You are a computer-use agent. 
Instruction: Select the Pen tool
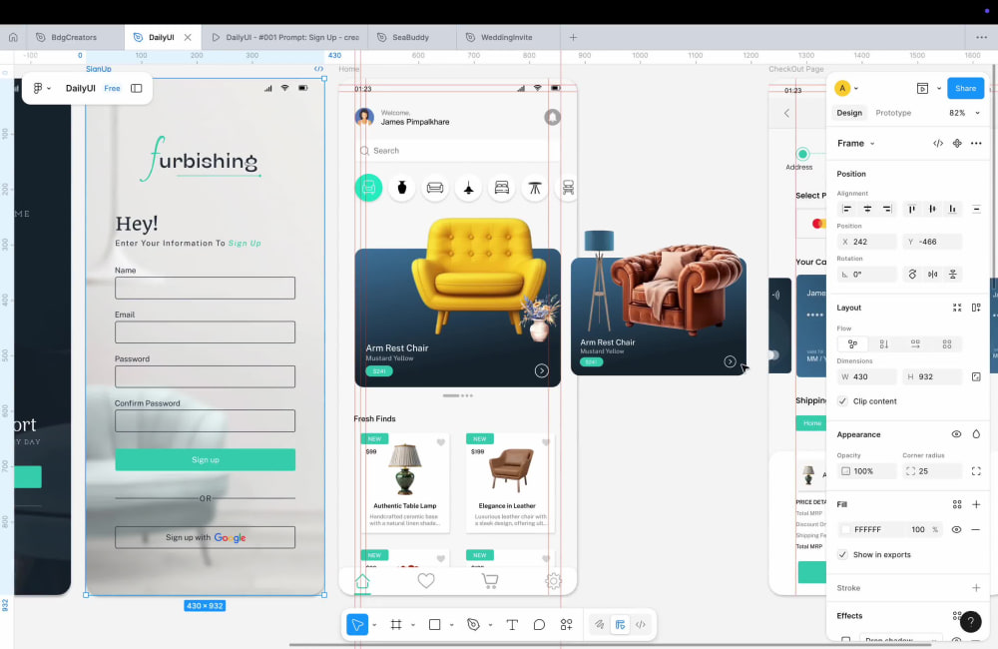point(473,625)
